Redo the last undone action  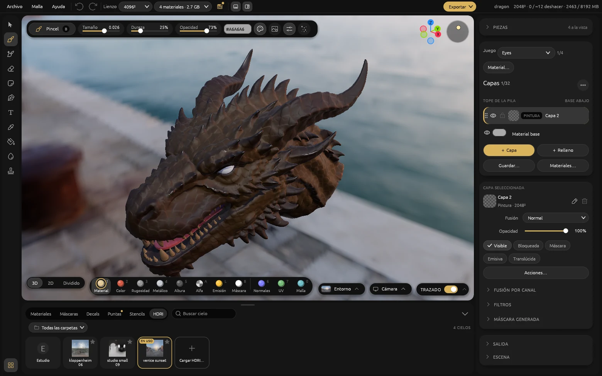coord(93,7)
